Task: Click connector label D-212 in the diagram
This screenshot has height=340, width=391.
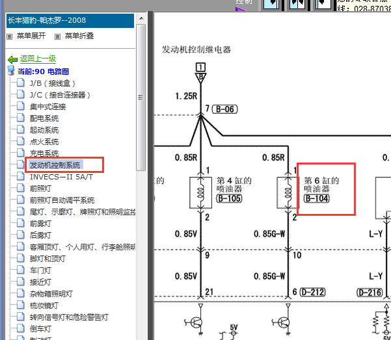Action: [x=313, y=292]
